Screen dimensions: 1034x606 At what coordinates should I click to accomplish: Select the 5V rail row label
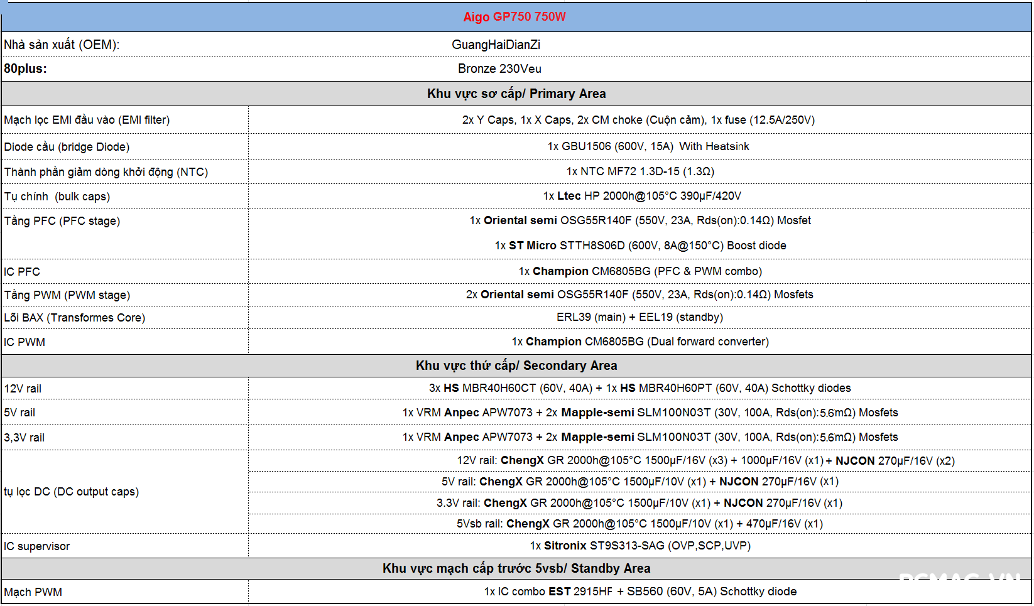point(19,413)
